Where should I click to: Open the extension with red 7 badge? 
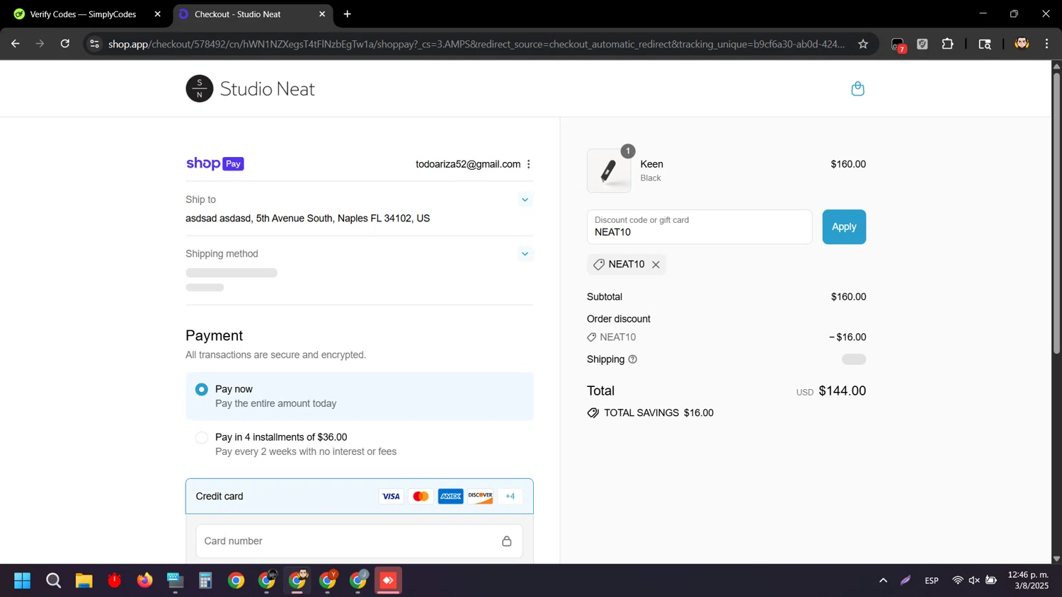898,45
